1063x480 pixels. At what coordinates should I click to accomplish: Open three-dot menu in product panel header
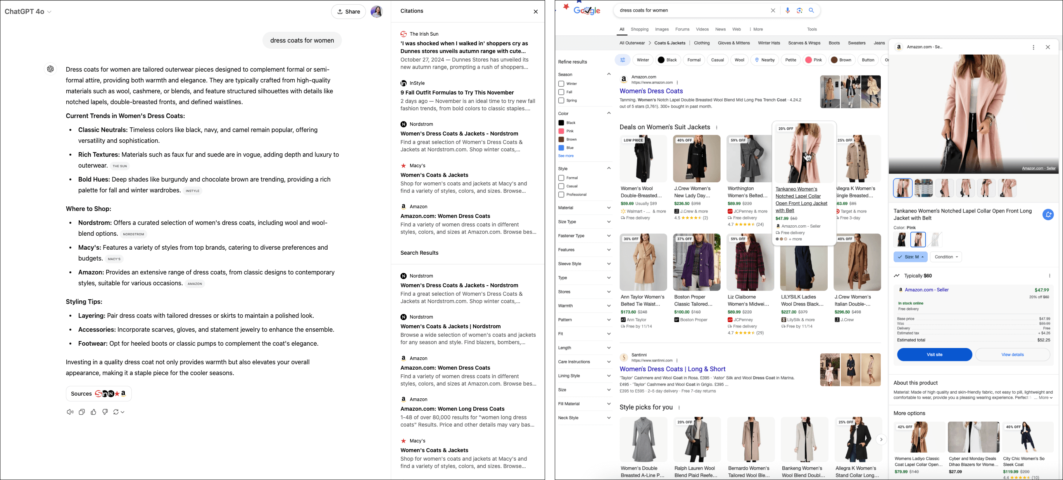(x=1034, y=47)
